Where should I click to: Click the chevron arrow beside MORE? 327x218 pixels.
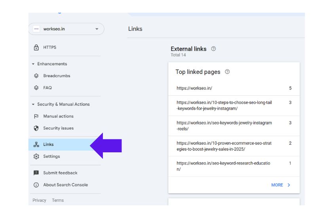(289, 185)
